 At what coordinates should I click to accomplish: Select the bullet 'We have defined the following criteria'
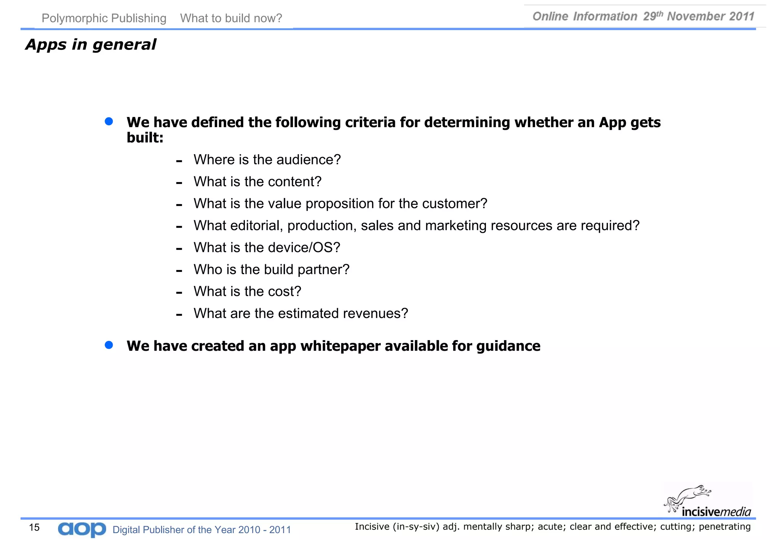393,129
